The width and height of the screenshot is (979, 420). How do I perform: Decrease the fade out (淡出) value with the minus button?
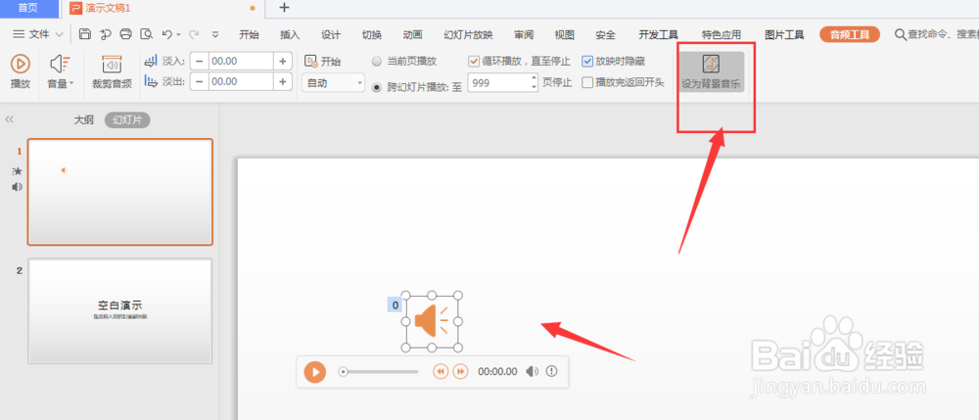[199, 82]
